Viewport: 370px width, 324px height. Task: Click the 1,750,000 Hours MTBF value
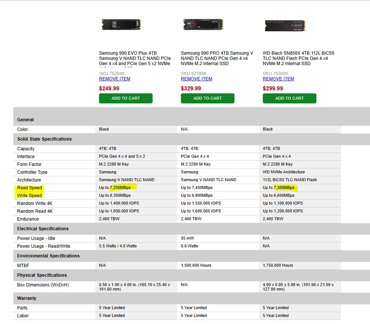pos(278,265)
